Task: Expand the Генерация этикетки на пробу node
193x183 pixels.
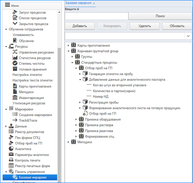Action: tap(80, 74)
